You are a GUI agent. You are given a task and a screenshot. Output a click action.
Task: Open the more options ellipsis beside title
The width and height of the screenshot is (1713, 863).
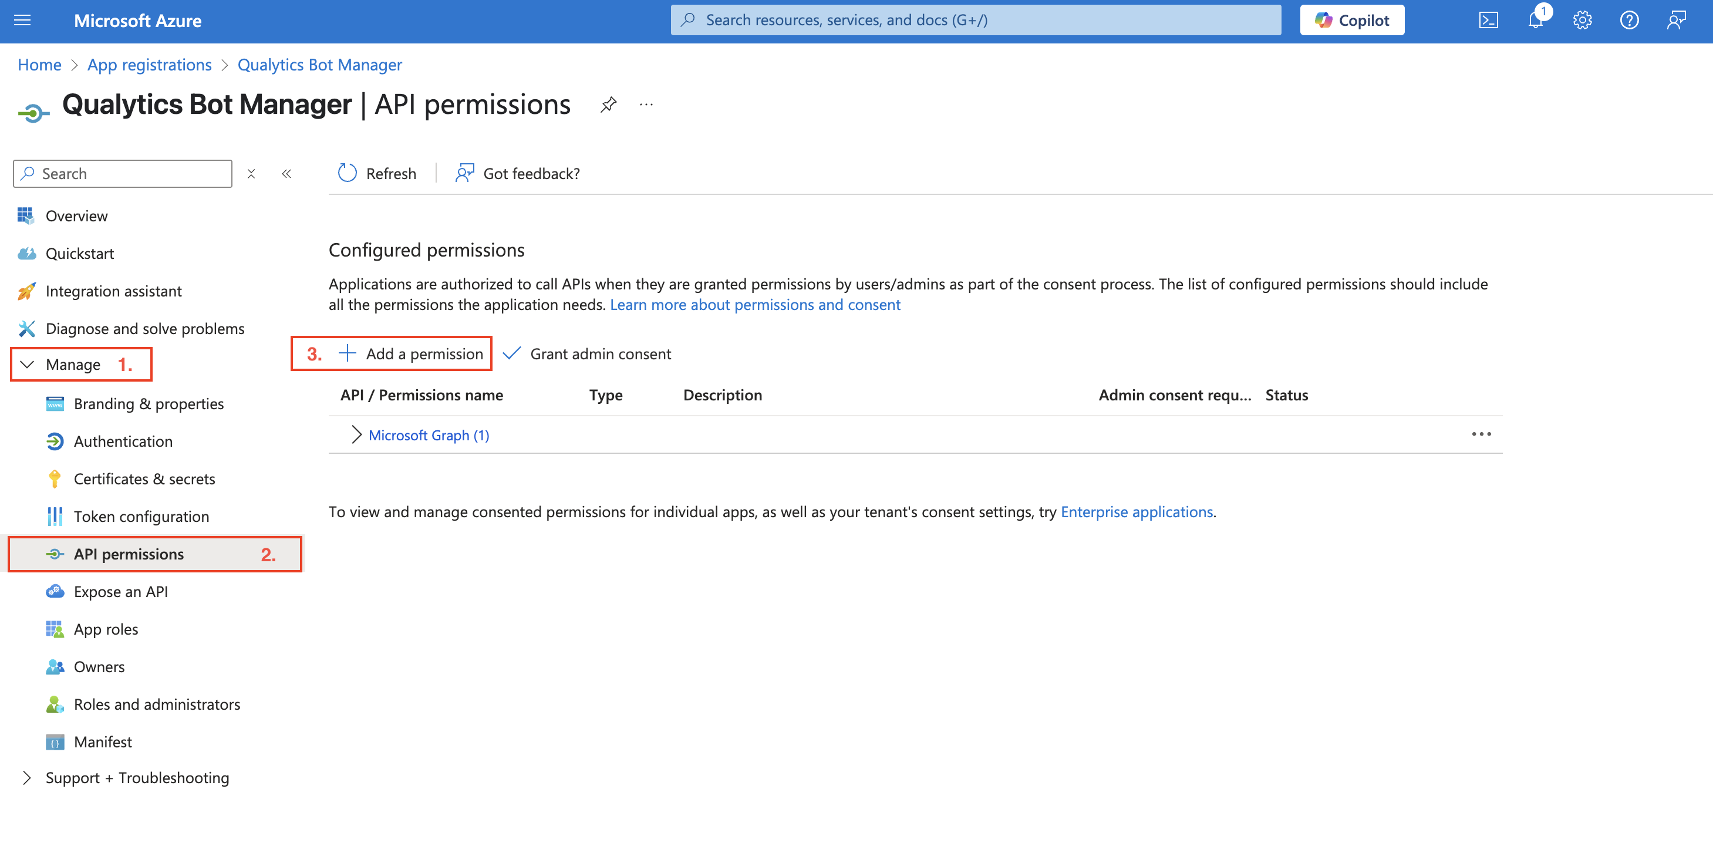(x=646, y=104)
